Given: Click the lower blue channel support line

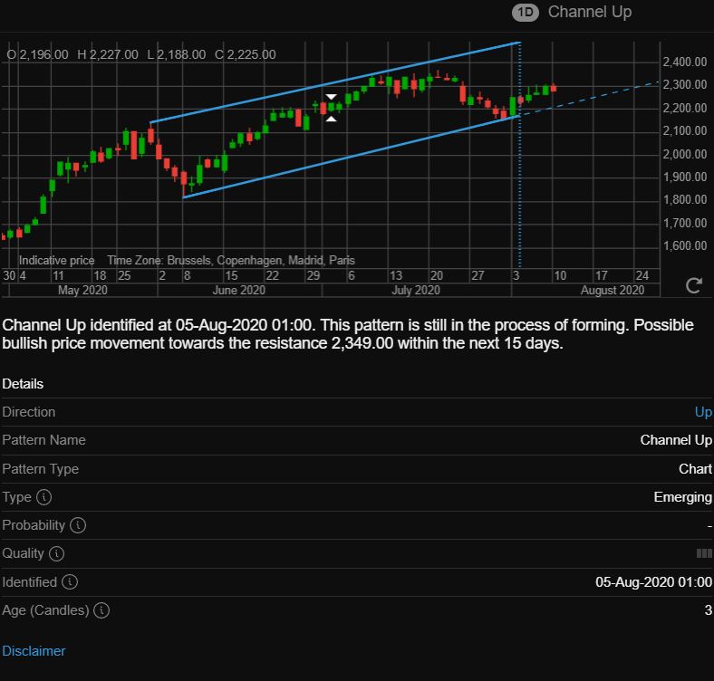Looking at the screenshot, I should (351, 157).
